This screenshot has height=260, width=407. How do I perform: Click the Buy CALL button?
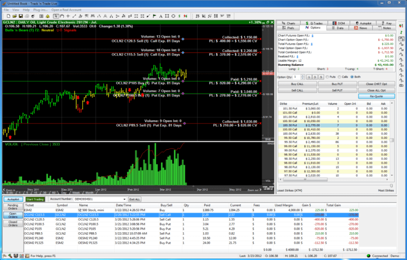pyautogui.click(x=297, y=84)
